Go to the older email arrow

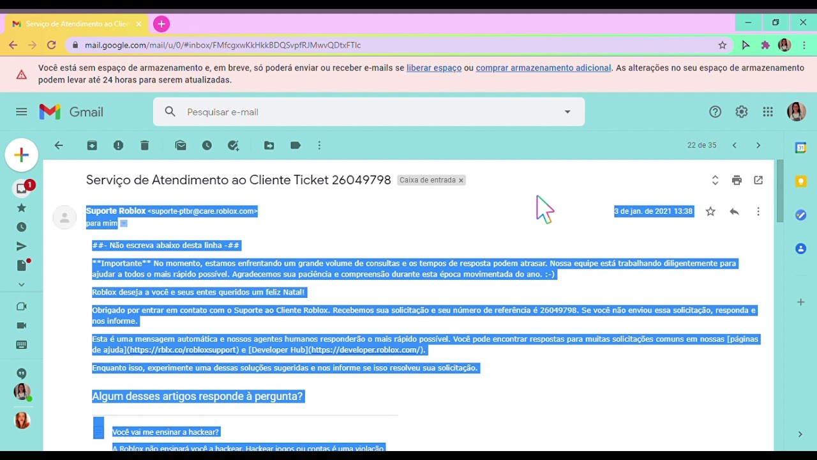(x=758, y=146)
